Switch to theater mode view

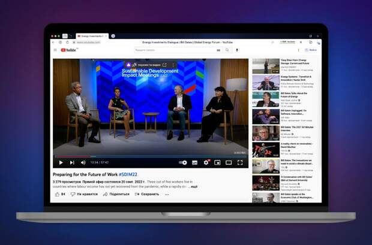click(x=229, y=162)
